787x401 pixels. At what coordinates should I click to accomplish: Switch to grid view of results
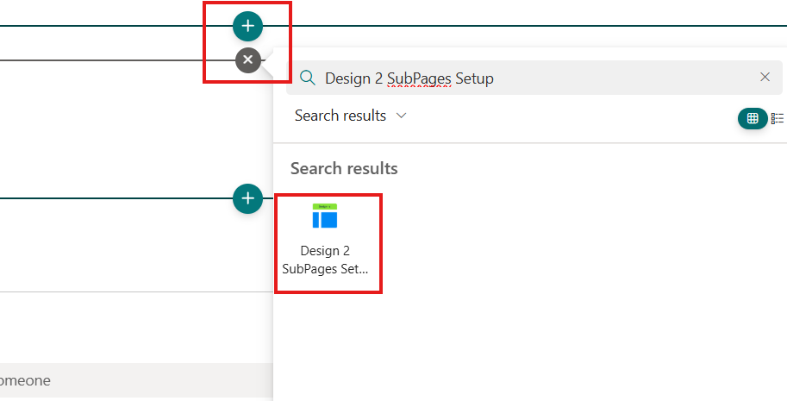pyautogui.click(x=752, y=119)
